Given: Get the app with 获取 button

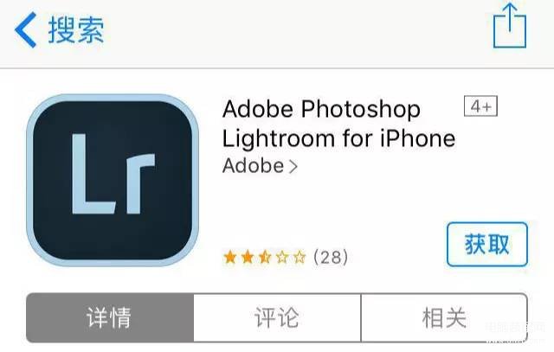Looking at the screenshot, I should [x=487, y=244].
